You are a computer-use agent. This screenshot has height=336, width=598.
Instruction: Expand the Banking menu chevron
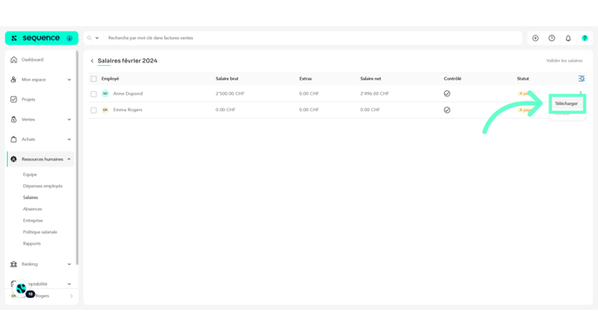69,264
